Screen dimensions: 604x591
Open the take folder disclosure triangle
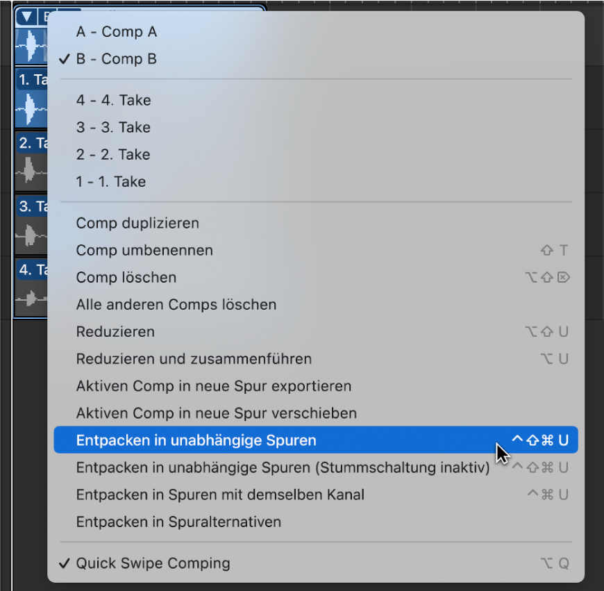pos(25,16)
